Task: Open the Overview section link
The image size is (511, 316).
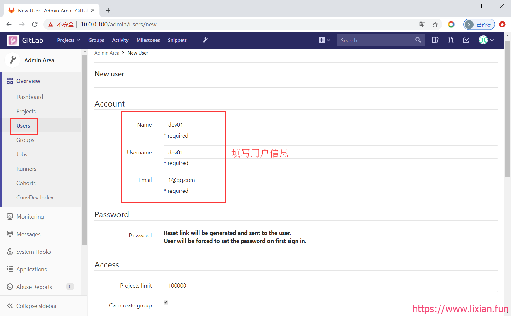Action: [x=28, y=81]
